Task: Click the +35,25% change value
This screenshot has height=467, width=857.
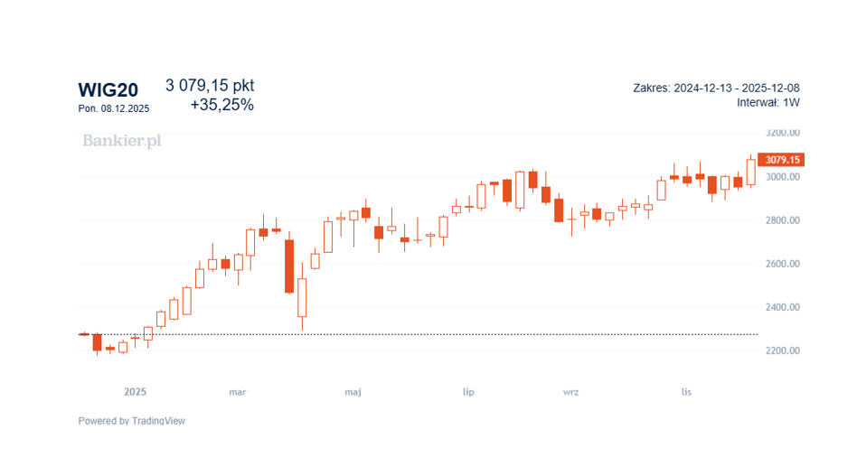Action: 221,106
